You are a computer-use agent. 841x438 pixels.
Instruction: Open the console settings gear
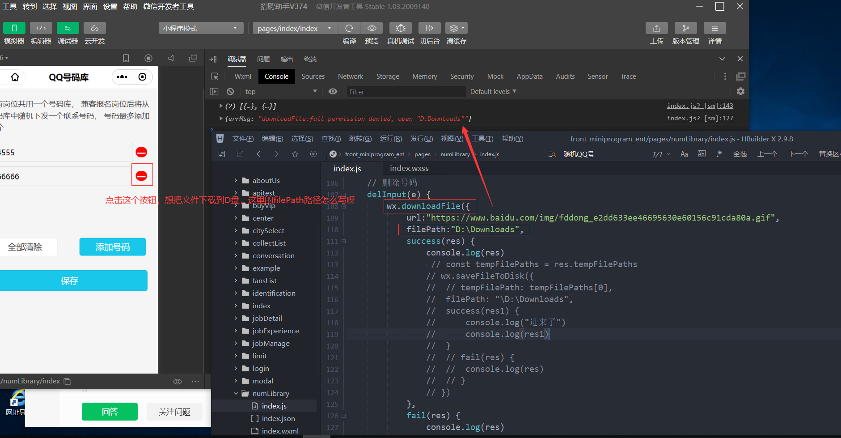pos(740,91)
